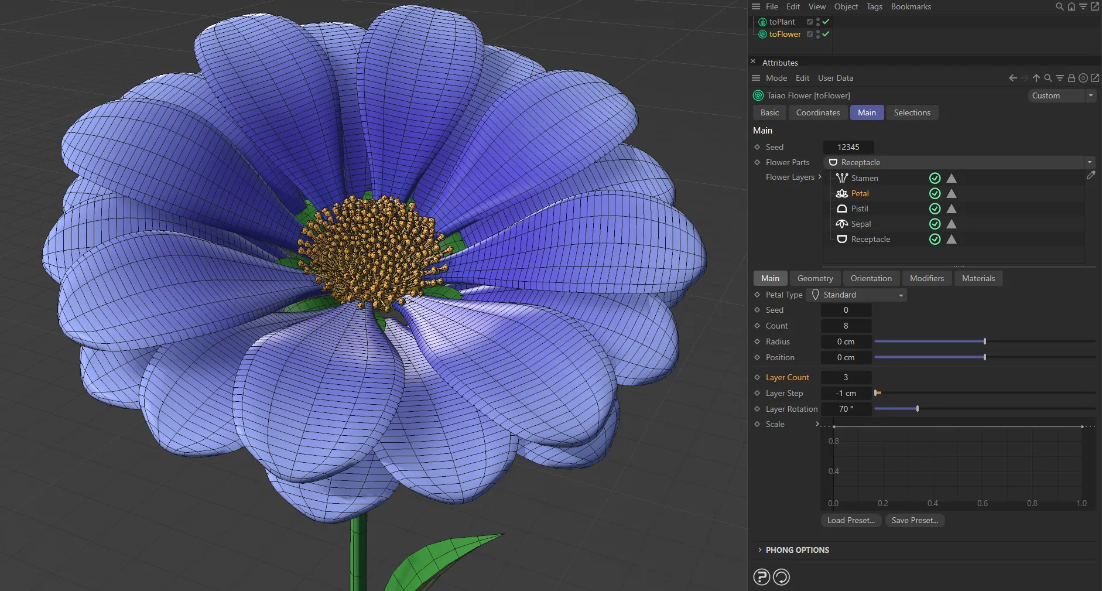Toggle the Pistil layer visibility check
1102x591 pixels.
[x=935, y=209]
